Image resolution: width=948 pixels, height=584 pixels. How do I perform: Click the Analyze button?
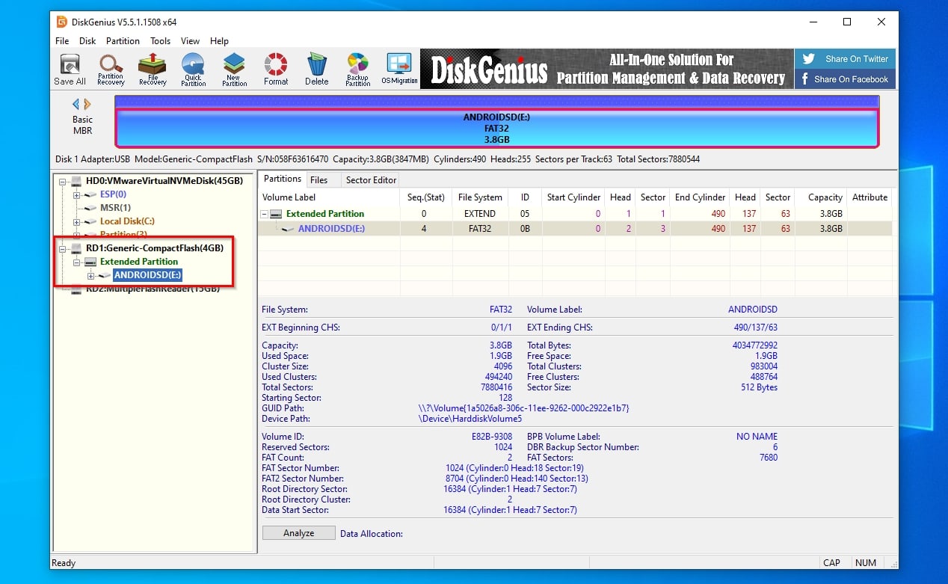tap(298, 533)
